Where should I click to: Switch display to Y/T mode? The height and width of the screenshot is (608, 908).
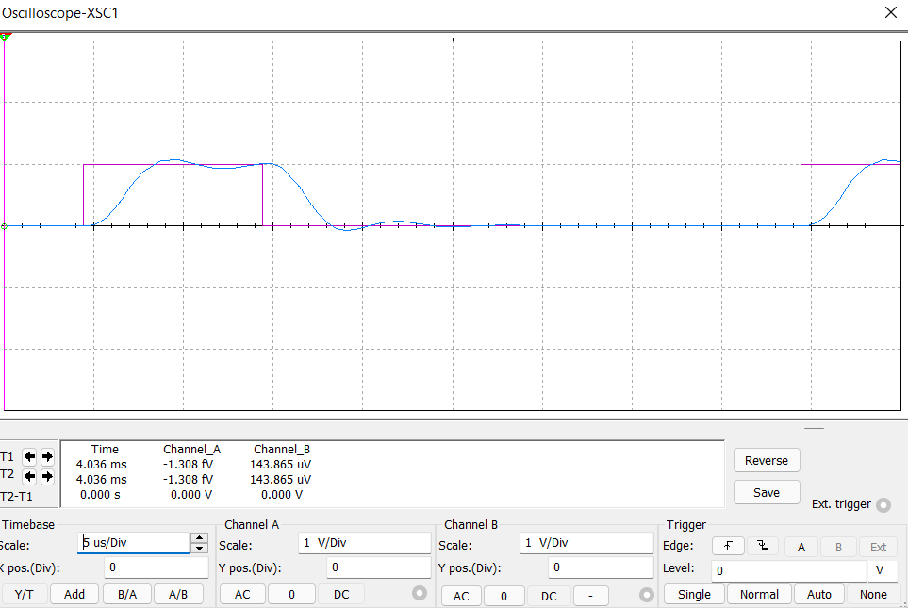24,594
